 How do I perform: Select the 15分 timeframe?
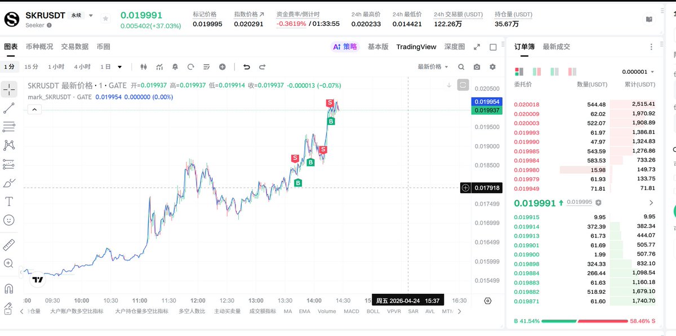click(32, 66)
